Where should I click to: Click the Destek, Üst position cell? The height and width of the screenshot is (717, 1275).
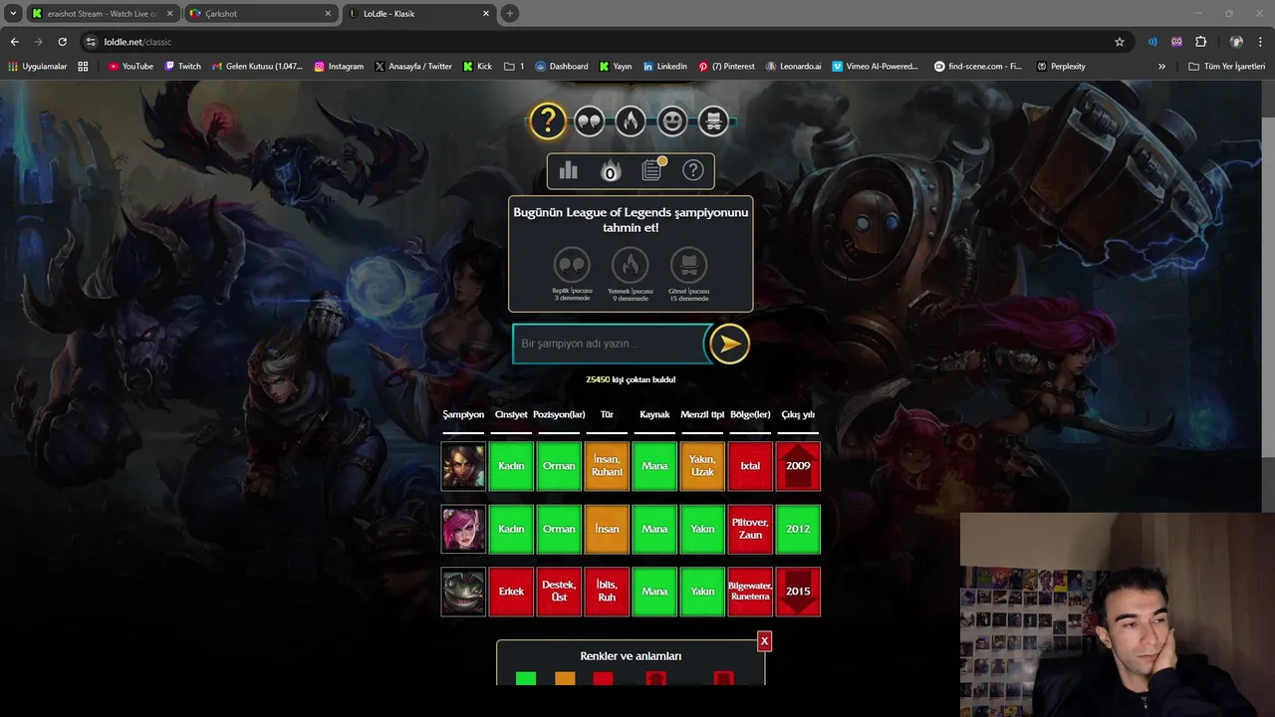[x=559, y=592]
